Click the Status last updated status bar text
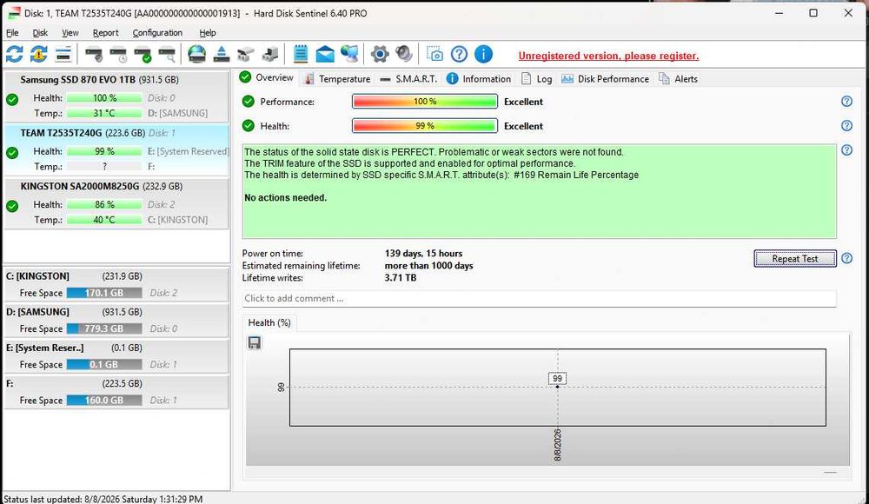 [x=103, y=499]
